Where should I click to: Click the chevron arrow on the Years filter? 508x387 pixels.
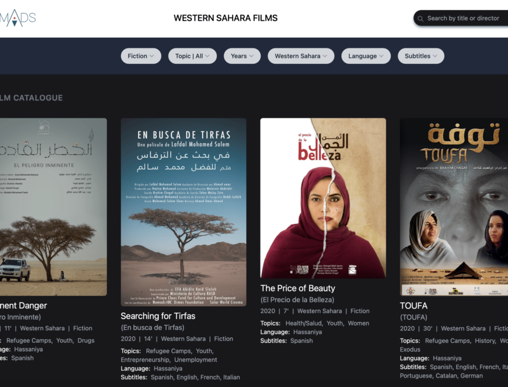[x=251, y=56]
